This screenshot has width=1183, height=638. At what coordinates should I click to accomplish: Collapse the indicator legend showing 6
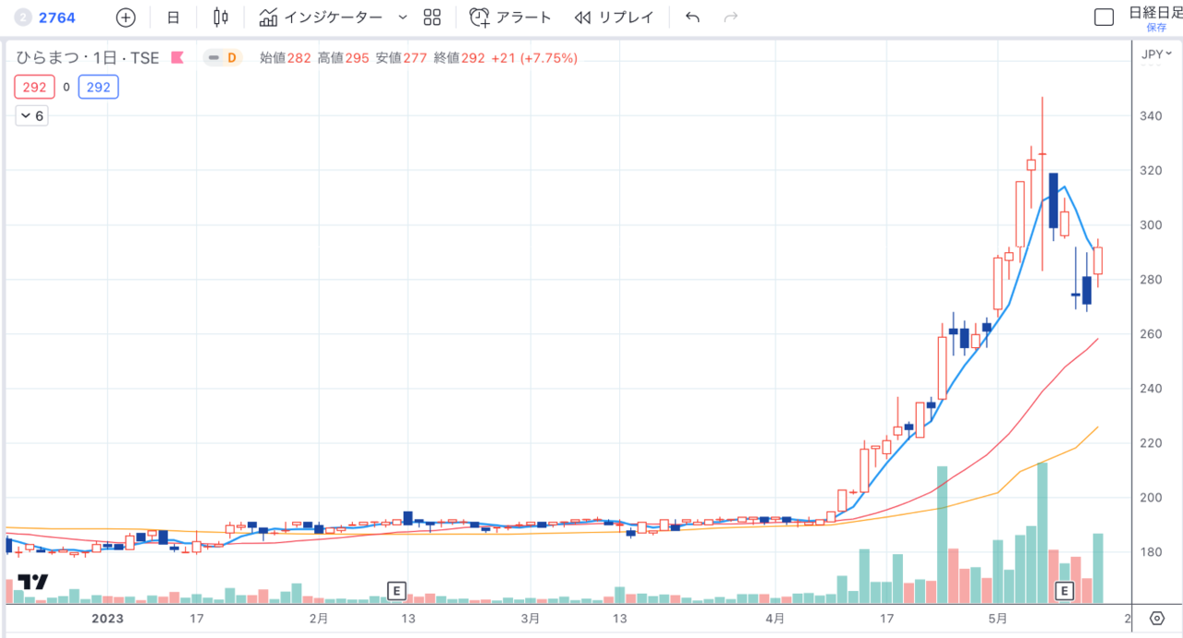[x=31, y=115]
